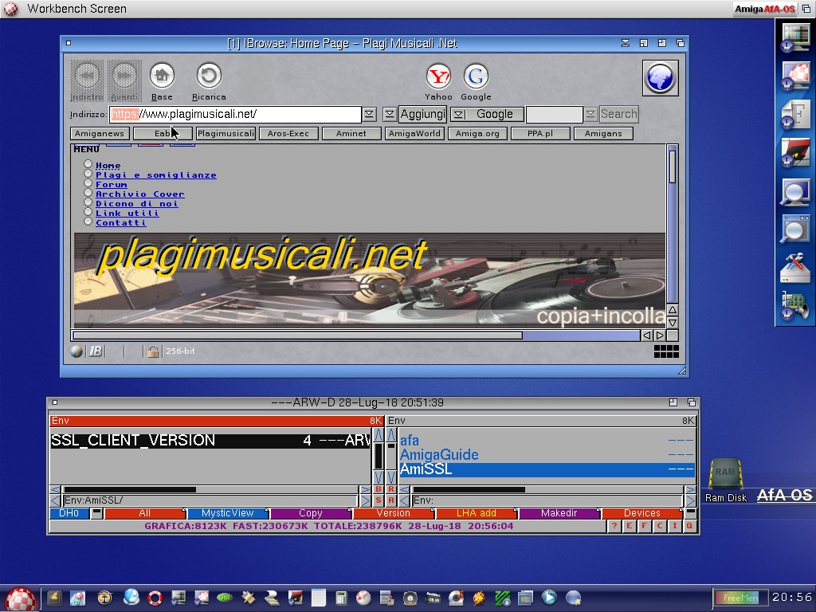Open the Yahoo shortcut icon
816x612 pixels.
point(438,76)
